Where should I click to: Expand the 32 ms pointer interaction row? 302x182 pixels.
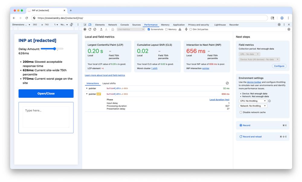[x=87, y=88]
